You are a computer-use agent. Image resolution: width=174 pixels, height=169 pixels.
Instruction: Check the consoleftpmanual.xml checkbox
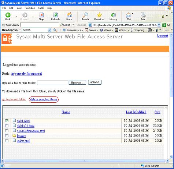[x=7, y=131]
